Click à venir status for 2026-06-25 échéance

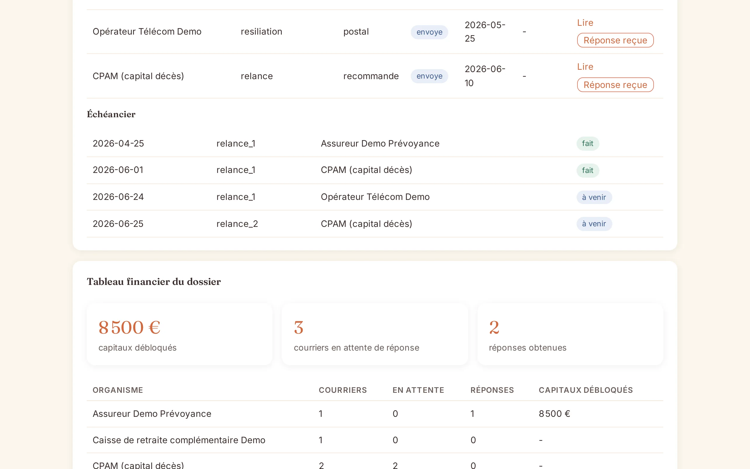pyautogui.click(x=594, y=224)
